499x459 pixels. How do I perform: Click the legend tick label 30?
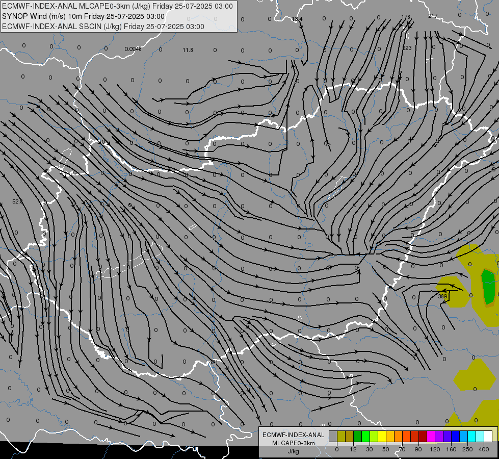click(370, 449)
